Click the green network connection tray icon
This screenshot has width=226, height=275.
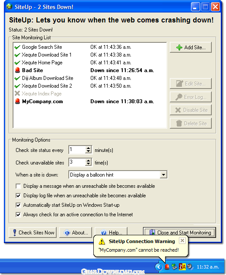pos(174,267)
